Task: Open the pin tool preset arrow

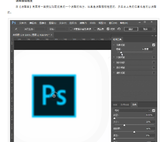Action: 20,29
